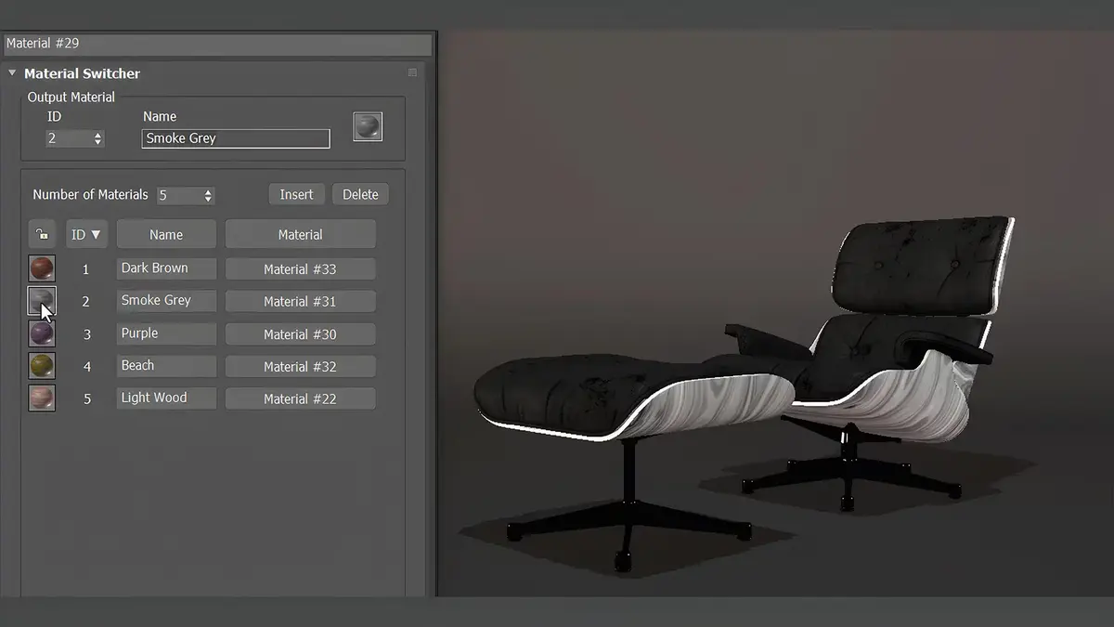This screenshot has height=627, width=1114.
Task: Adjust the Output Material ID spinner
Action: [97, 138]
